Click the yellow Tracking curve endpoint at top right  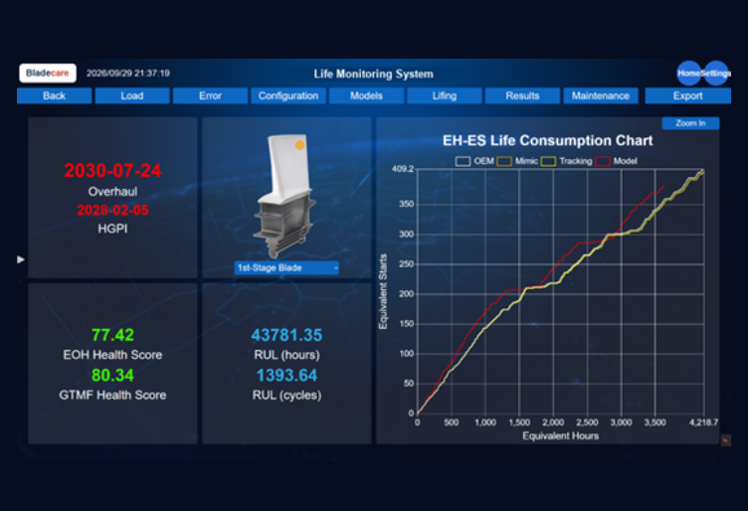pyautogui.click(x=702, y=171)
